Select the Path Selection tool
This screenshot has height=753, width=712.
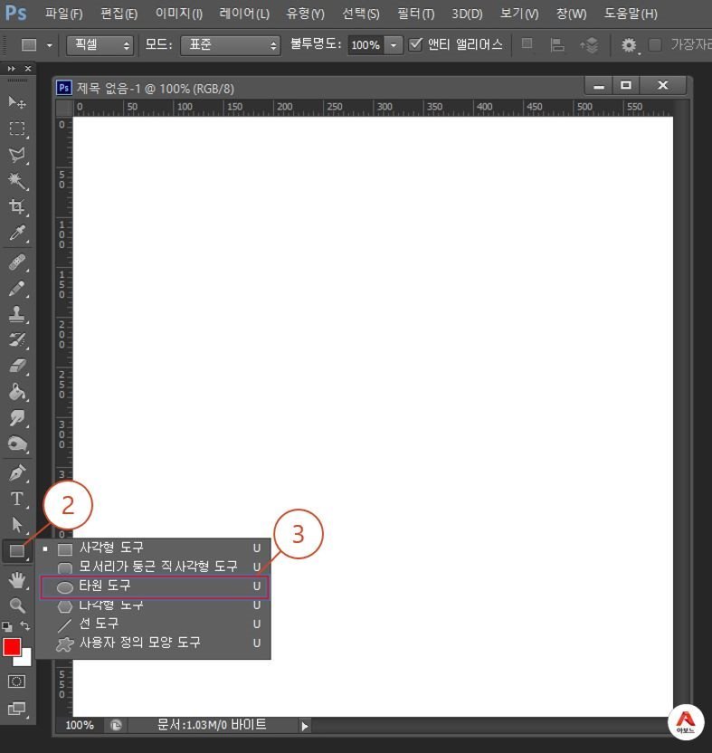(x=17, y=524)
